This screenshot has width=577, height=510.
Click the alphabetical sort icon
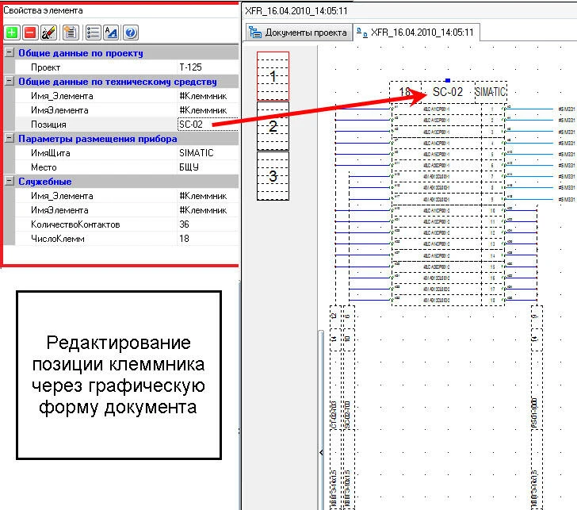[112, 33]
